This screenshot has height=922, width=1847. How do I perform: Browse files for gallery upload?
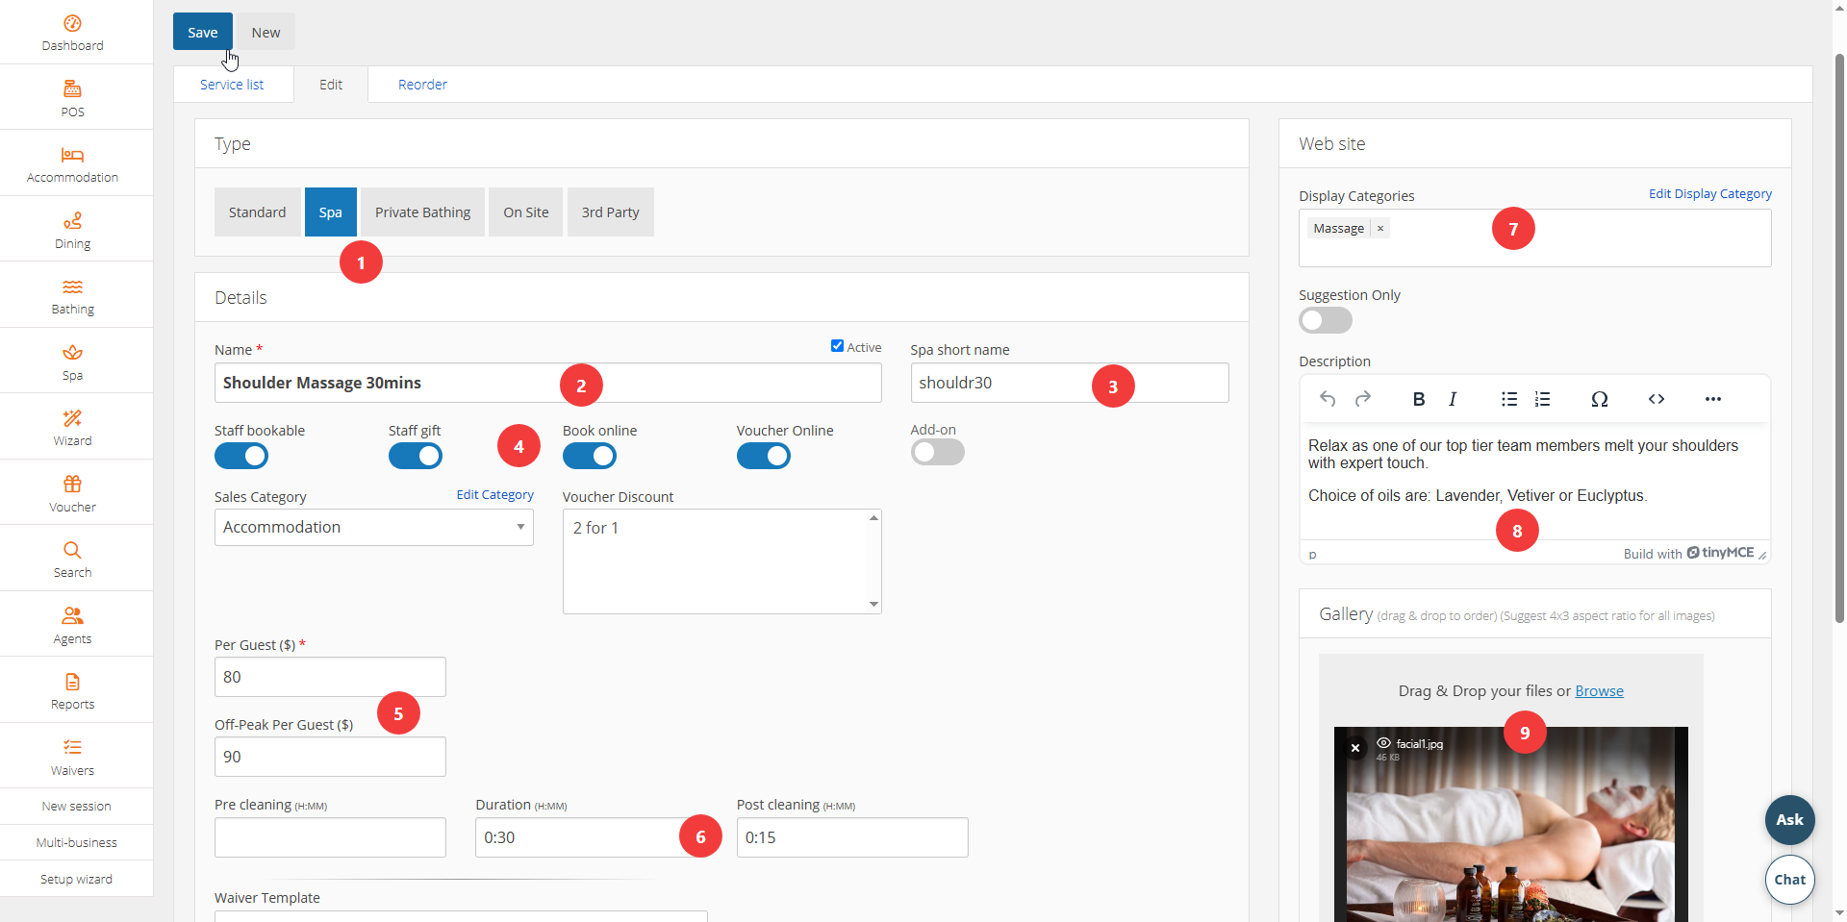click(1599, 691)
